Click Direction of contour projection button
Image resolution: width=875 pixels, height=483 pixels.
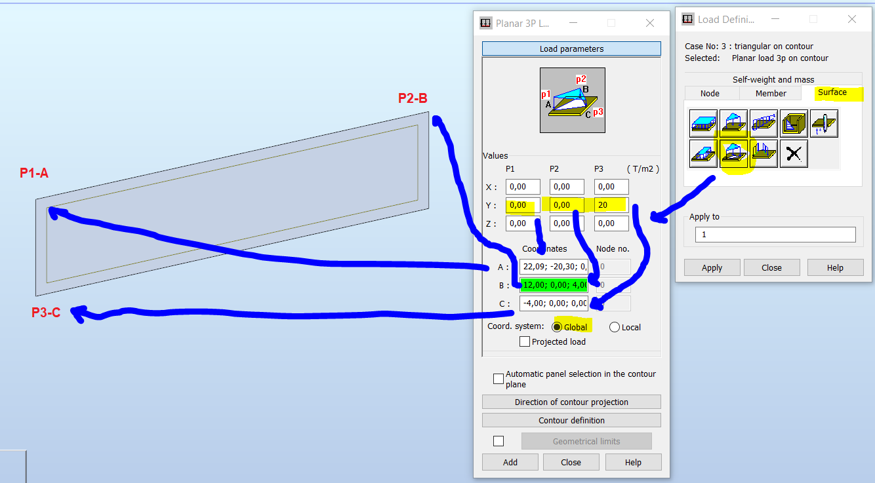[571, 401]
